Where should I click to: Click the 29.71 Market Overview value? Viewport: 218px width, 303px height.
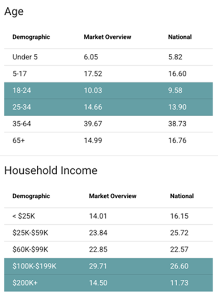[x=98, y=266]
